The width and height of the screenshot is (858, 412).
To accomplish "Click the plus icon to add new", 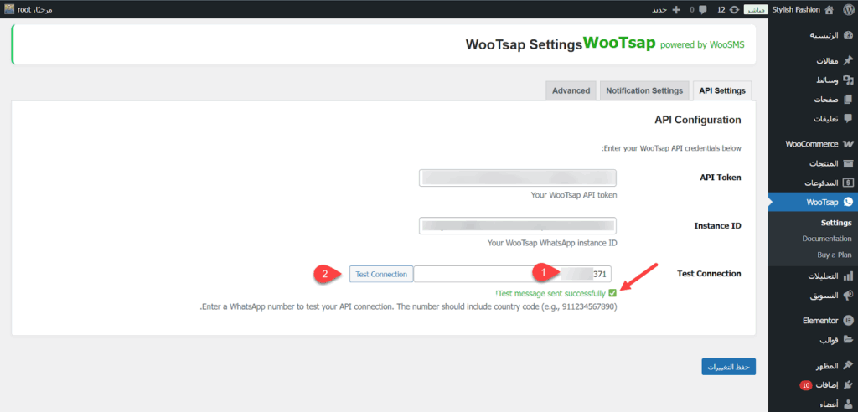I will pyautogui.click(x=676, y=9).
